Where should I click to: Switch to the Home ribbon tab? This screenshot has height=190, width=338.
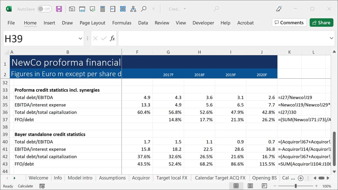[x=30, y=23]
